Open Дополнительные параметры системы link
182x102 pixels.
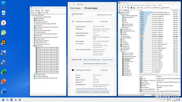point(95,64)
